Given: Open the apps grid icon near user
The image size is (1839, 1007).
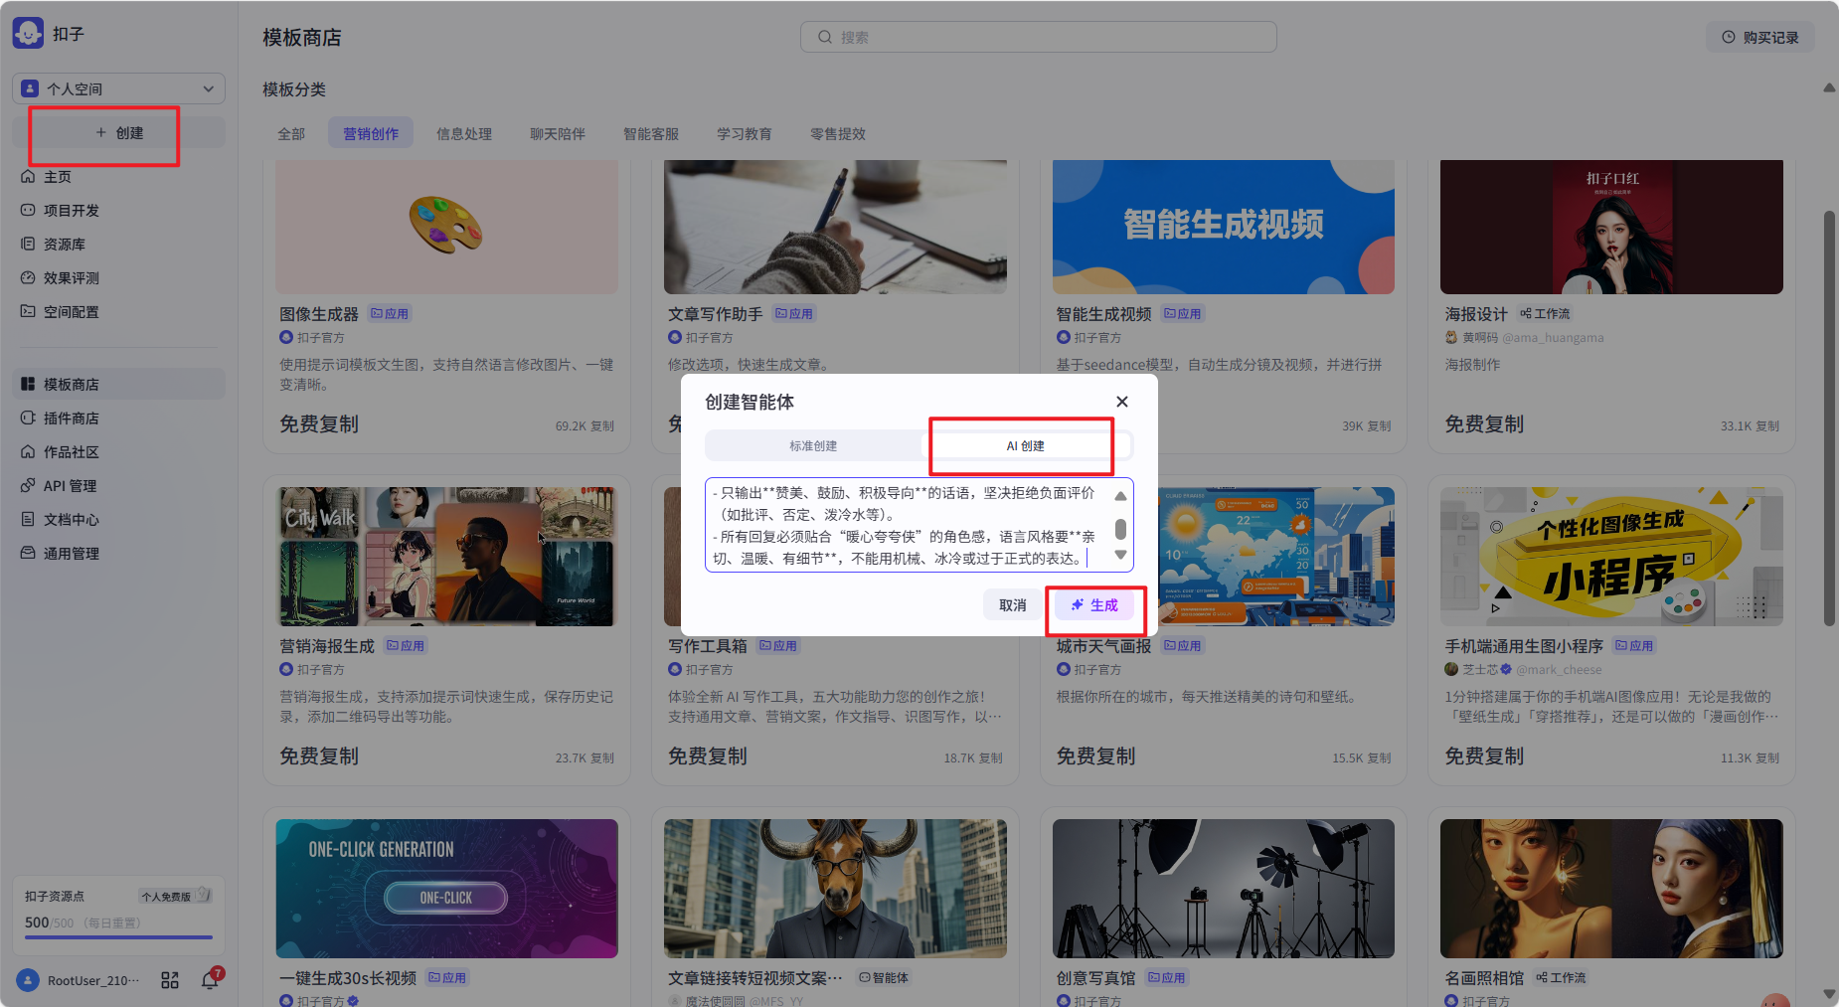Looking at the screenshot, I should 170,980.
